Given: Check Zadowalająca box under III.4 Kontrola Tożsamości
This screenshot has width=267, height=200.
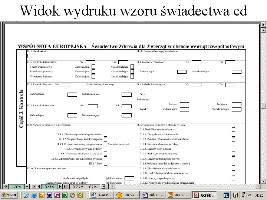Looking at the screenshot, I should (182, 72).
